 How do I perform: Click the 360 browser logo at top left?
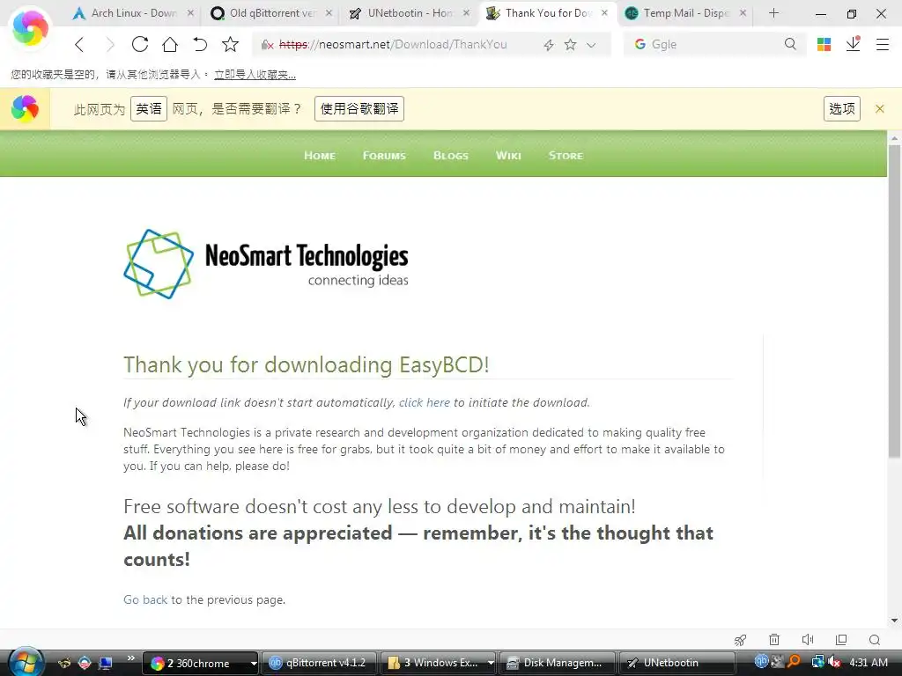30,27
